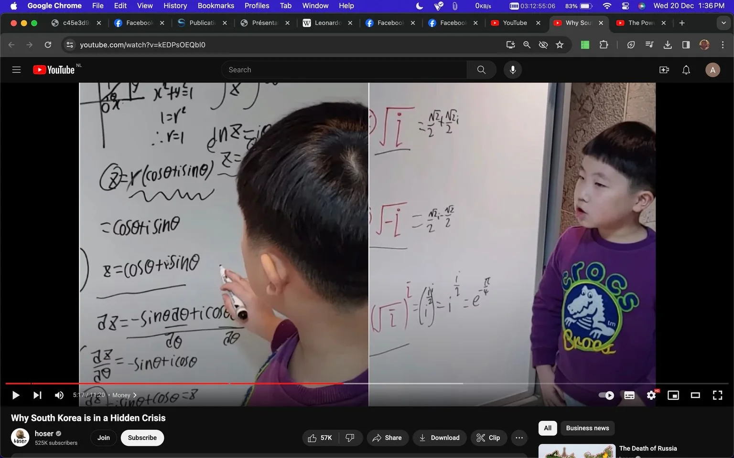Open the more actions ellipsis menu
This screenshot has height=458, width=734.
coord(519,437)
